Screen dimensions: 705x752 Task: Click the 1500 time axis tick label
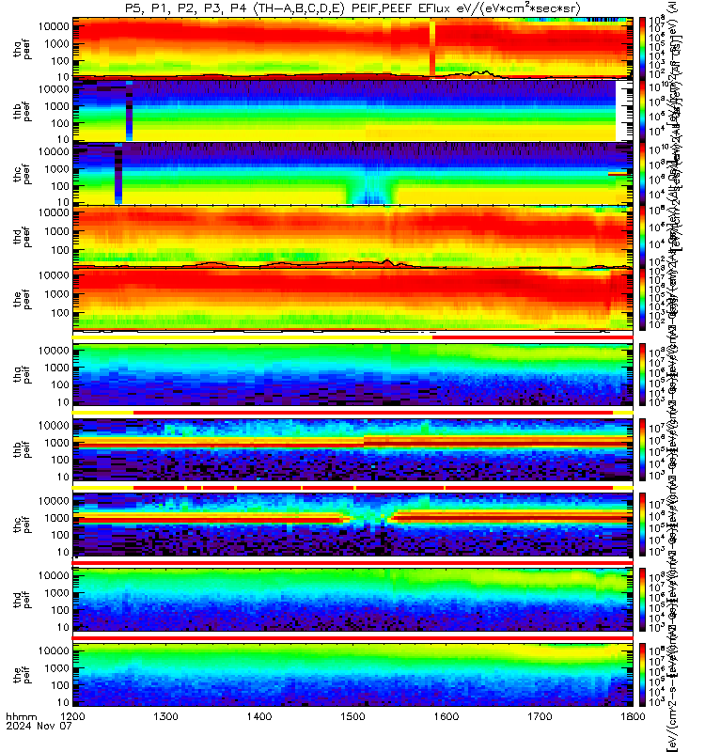click(353, 716)
